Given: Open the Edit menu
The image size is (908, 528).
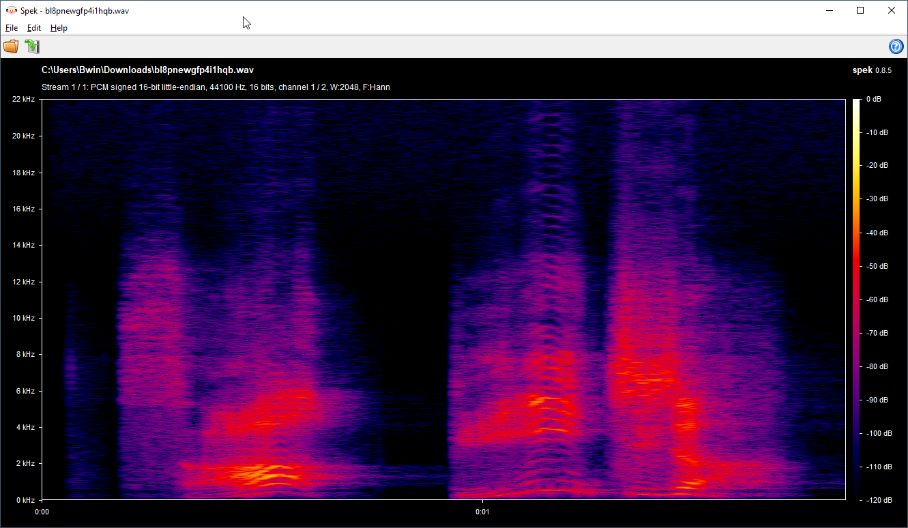Looking at the screenshot, I should pos(34,28).
